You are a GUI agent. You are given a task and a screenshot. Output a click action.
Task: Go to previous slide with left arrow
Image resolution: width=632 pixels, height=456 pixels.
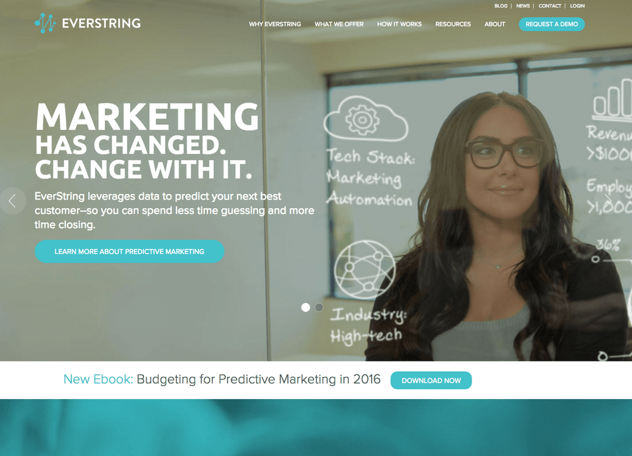pyautogui.click(x=12, y=201)
